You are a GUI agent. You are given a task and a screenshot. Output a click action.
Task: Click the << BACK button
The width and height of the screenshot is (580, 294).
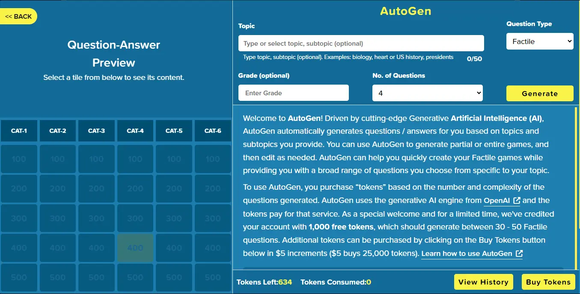point(18,17)
